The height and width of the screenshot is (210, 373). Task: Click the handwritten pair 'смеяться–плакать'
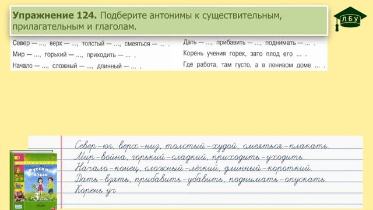pos(286,146)
